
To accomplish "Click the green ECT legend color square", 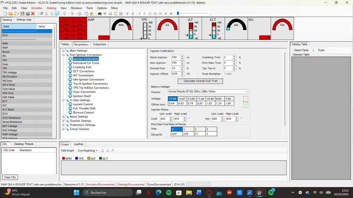I will tap(101, 159).
